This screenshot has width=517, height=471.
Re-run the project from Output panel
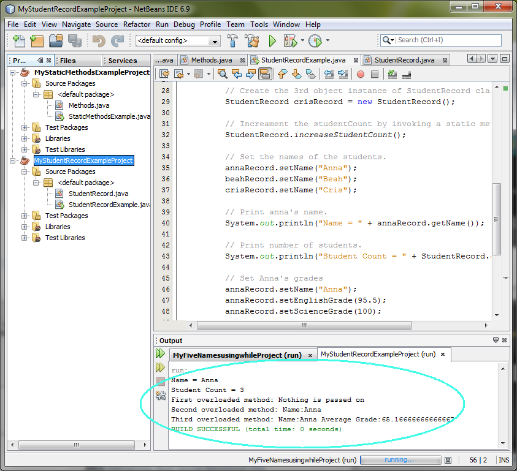pyautogui.click(x=160, y=353)
